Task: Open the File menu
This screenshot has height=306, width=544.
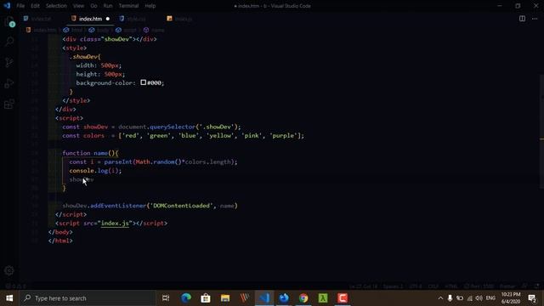Action: [20, 6]
